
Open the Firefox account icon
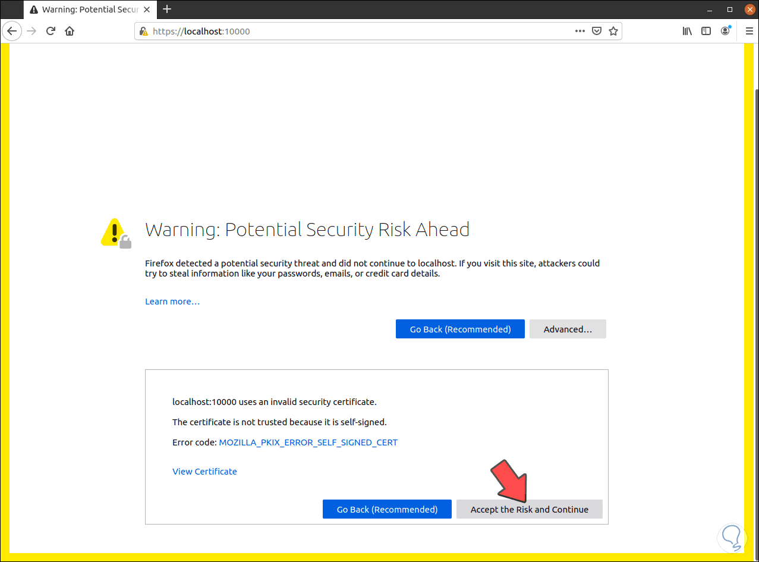pyautogui.click(x=725, y=31)
